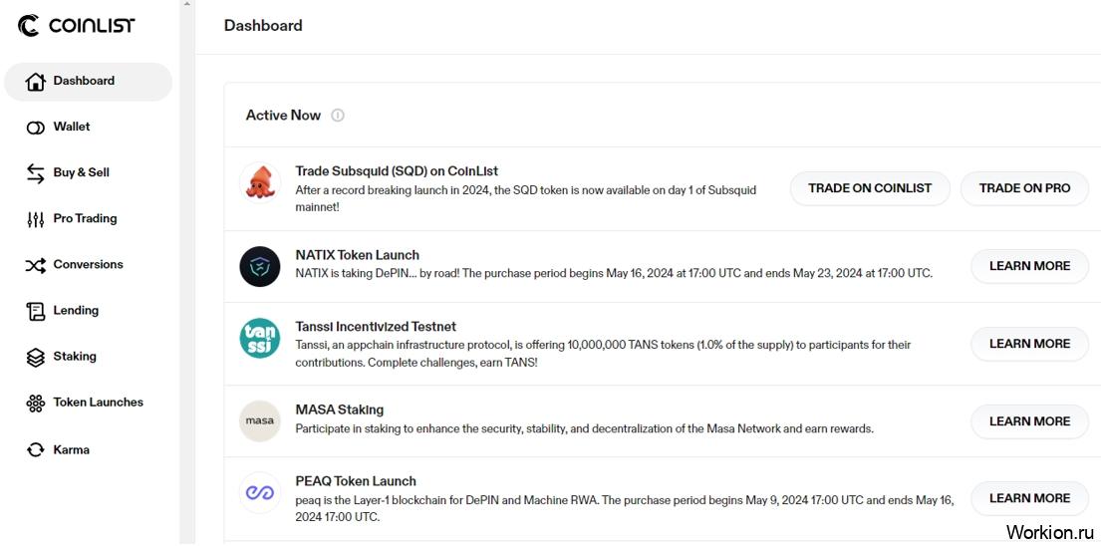Open the Lending scroll icon
Screen dimensions: 1101x546
pyautogui.click(x=35, y=312)
